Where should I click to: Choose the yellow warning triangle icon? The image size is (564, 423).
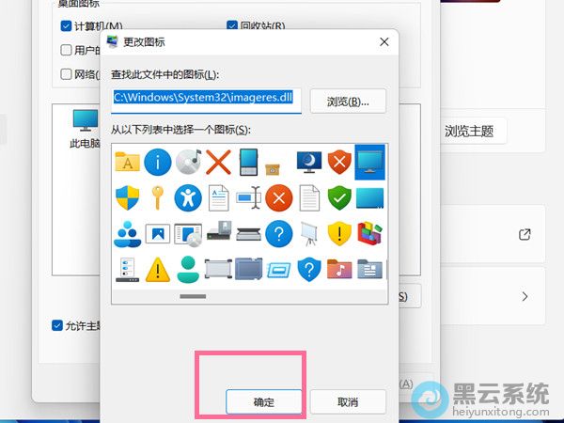coord(158,270)
